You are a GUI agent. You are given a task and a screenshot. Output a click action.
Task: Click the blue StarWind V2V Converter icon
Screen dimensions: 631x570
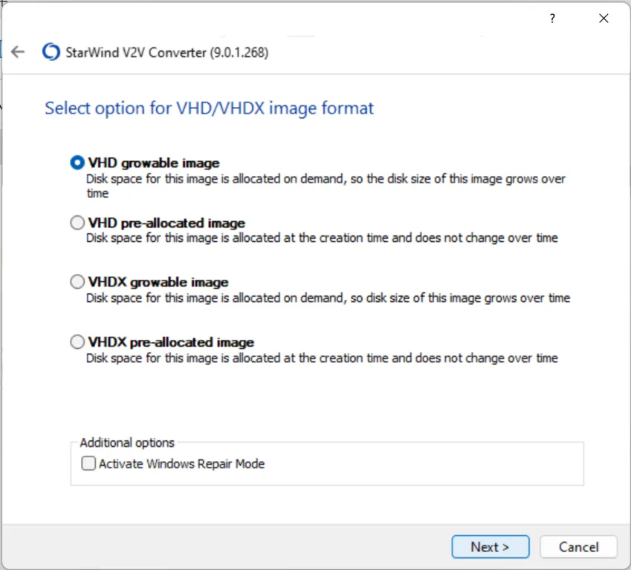click(49, 52)
